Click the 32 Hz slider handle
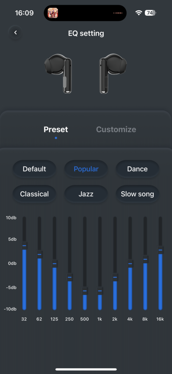The width and height of the screenshot is (172, 374). coord(24,245)
